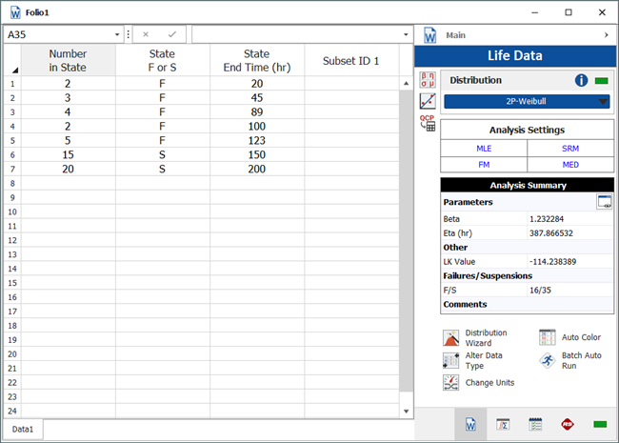This screenshot has height=443, width=619.
Task: Click in the formula bar input field
Action: point(296,34)
